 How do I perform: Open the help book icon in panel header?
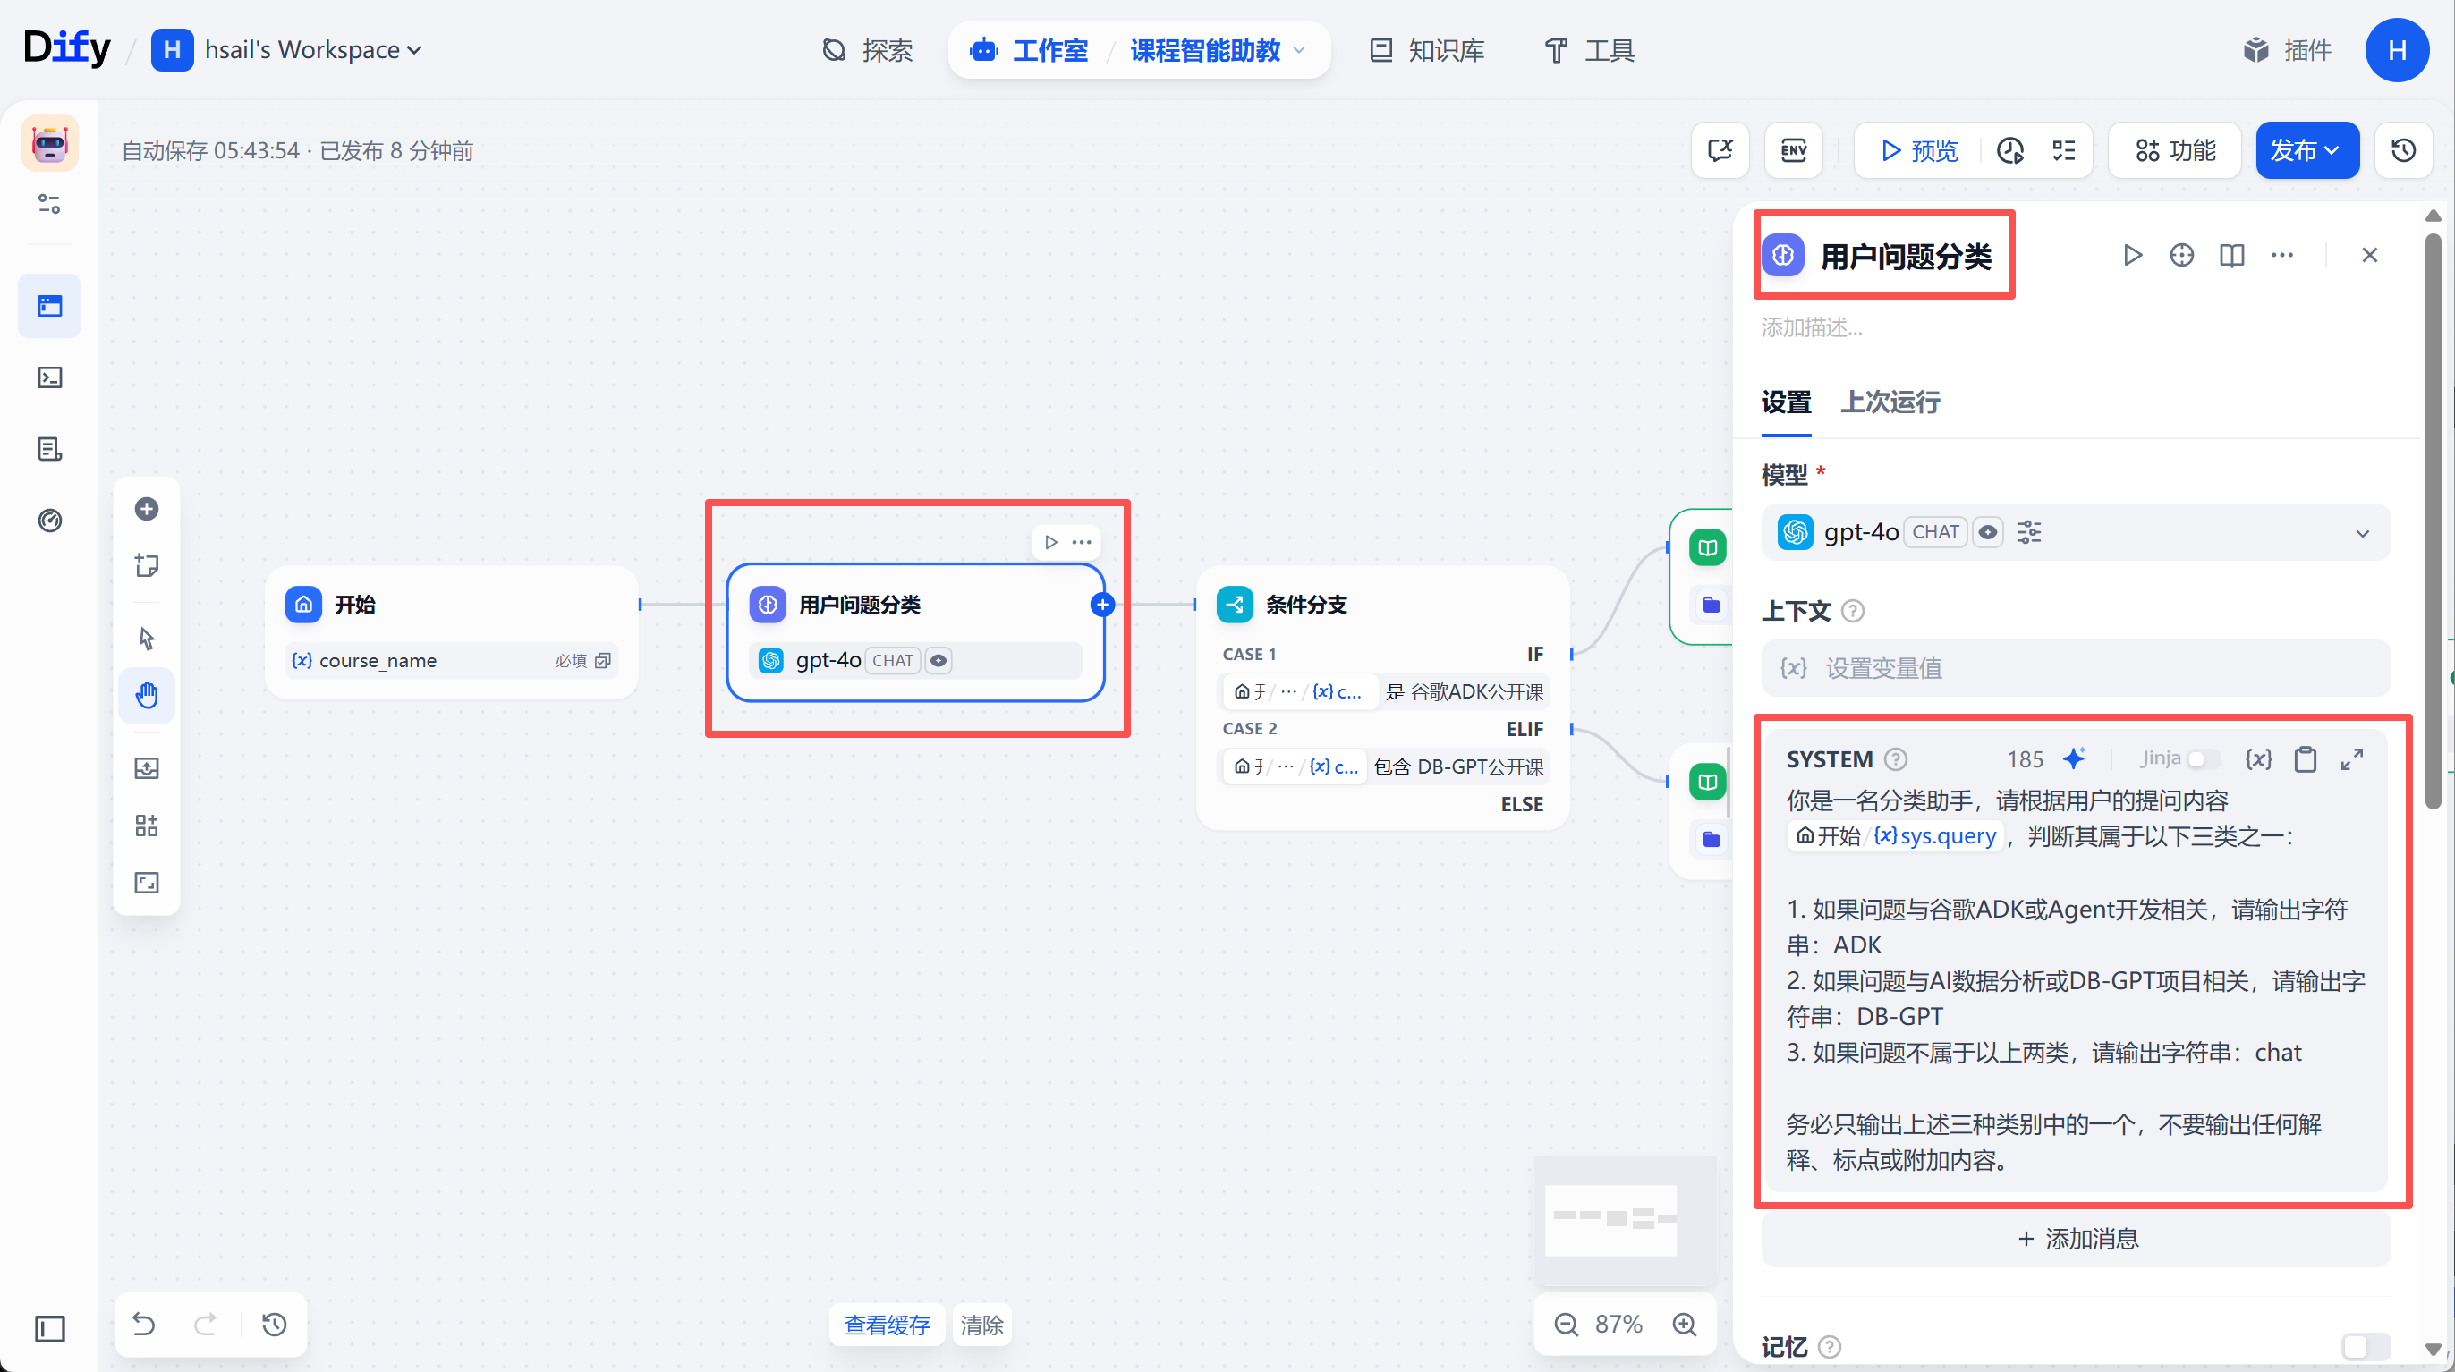point(2231,255)
